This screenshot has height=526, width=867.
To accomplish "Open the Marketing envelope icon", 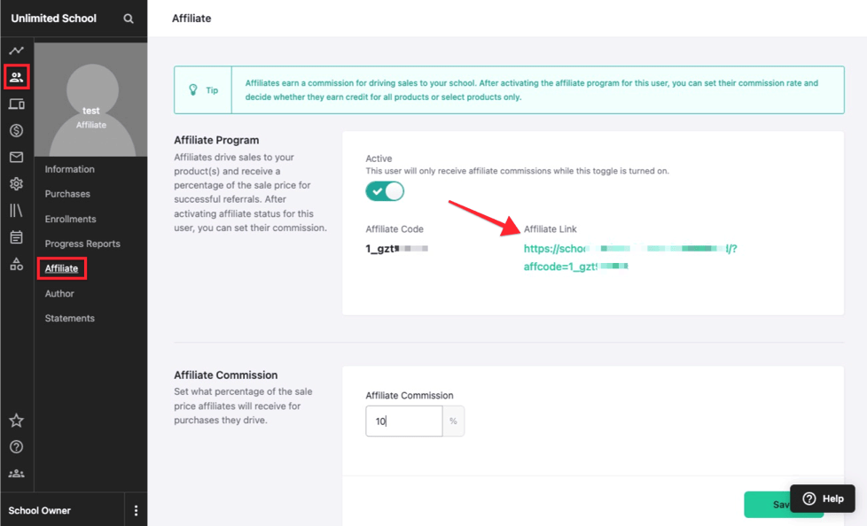I will (x=16, y=157).
